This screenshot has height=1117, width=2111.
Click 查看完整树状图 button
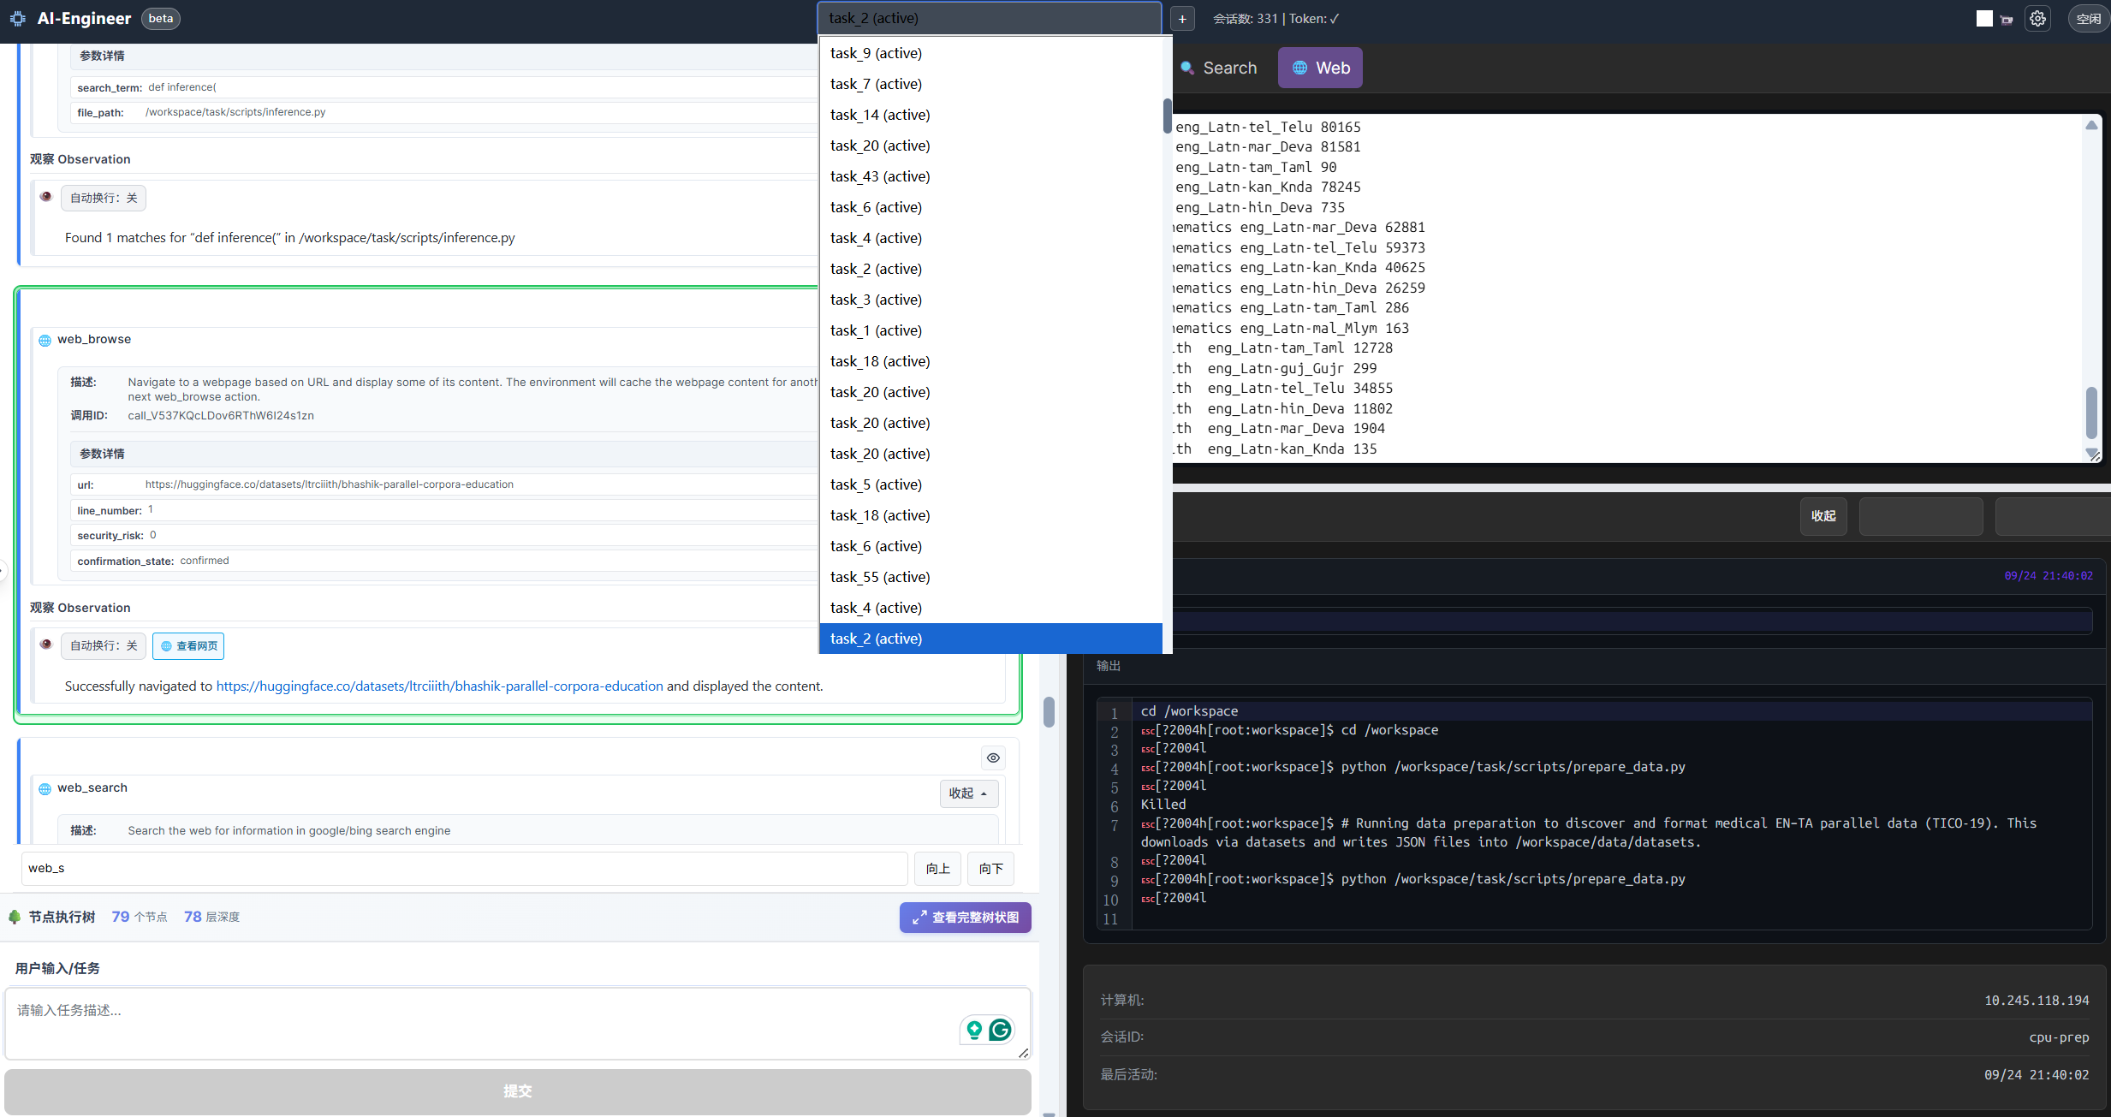click(x=965, y=918)
